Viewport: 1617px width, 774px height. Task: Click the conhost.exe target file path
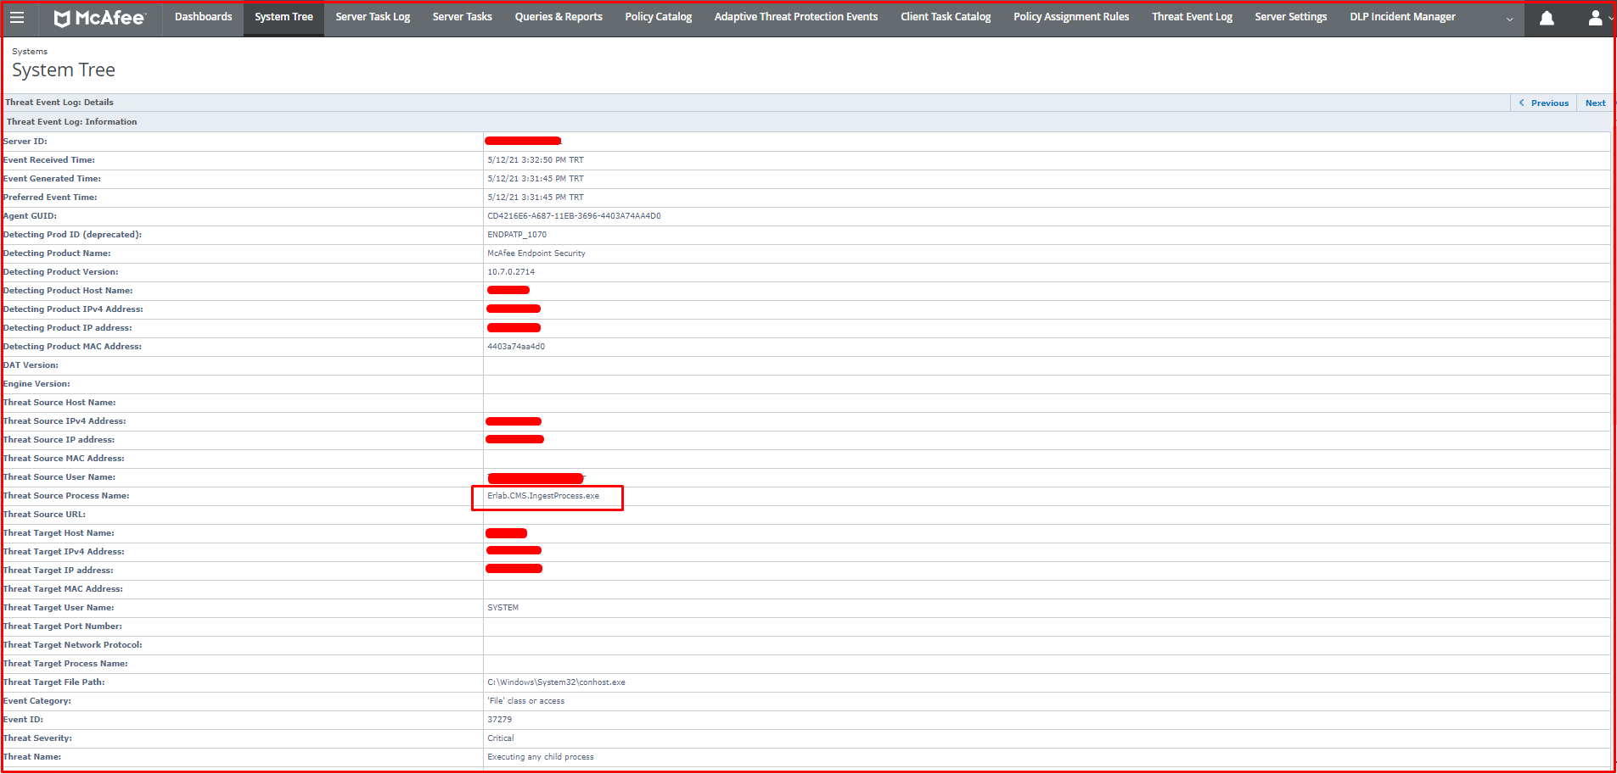pyautogui.click(x=556, y=682)
